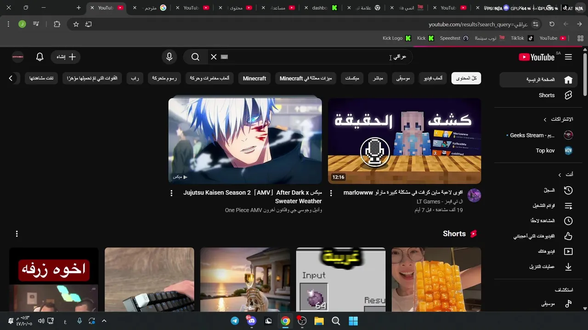The image size is (588, 330).
Task: Show more filter chips with arrow
Action: click(11, 78)
